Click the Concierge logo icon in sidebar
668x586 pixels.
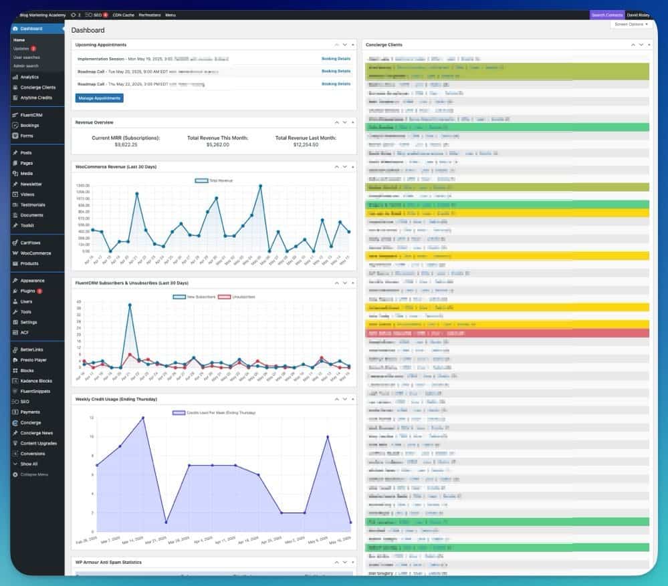15,423
